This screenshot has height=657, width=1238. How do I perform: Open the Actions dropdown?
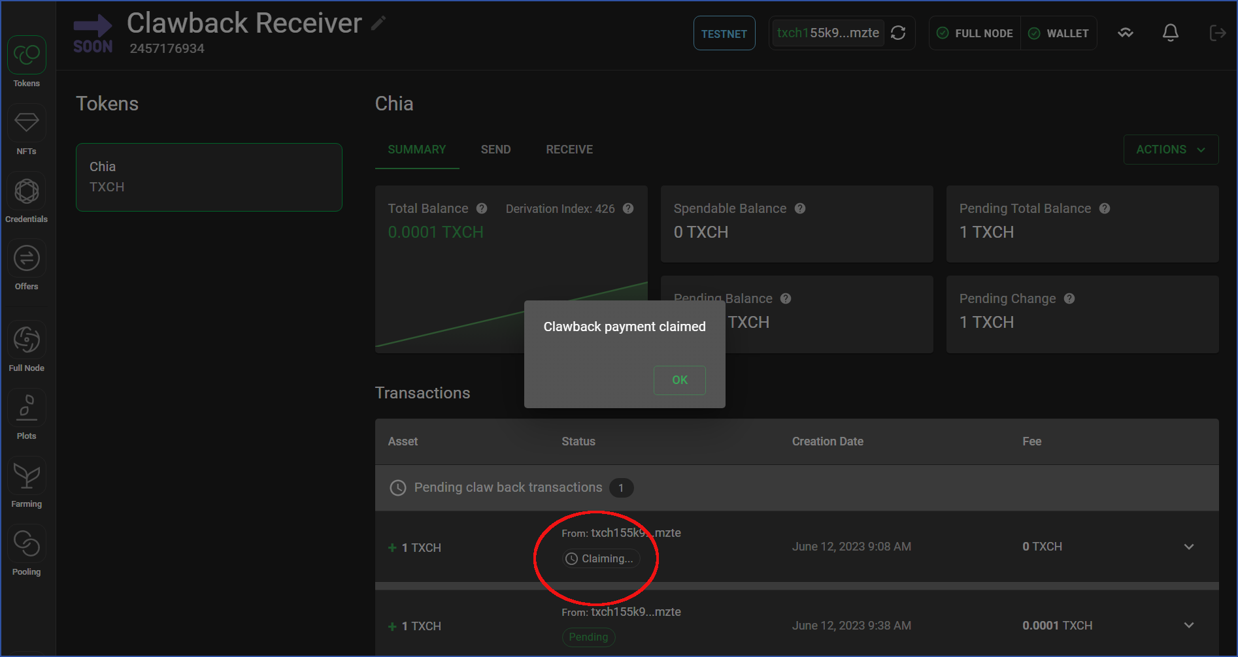tap(1171, 150)
